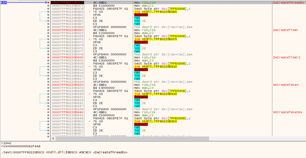Select ret instruction at 00007FF90220D657
Screen dimensions: 306x158
pyautogui.click(x=137, y=133)
